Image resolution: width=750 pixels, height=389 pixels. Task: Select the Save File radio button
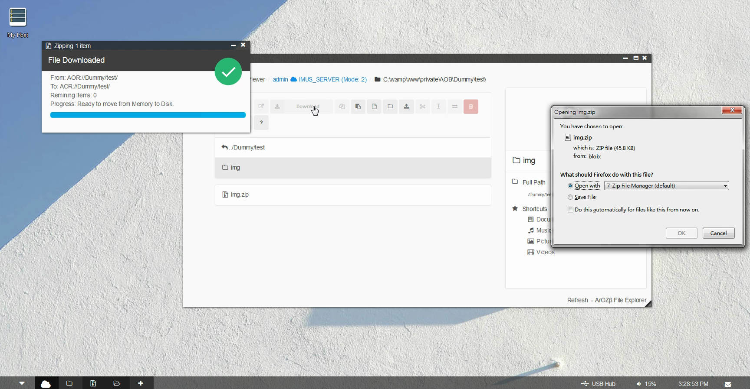pyautogui.click(x=570, y=197)
